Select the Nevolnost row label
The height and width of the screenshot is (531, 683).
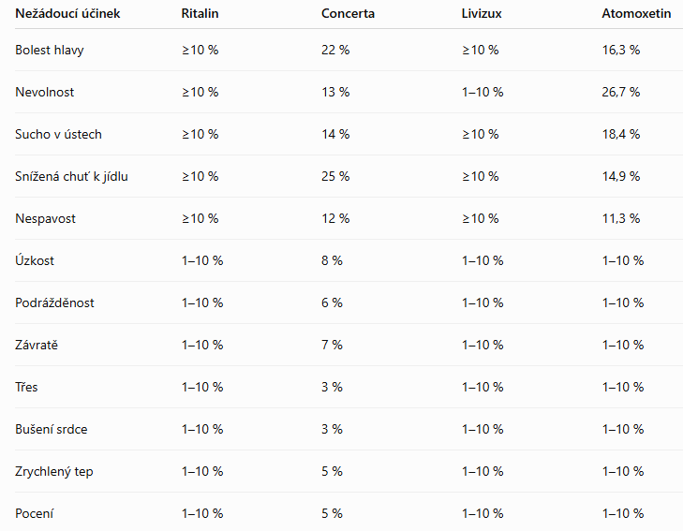click(44, 93)
